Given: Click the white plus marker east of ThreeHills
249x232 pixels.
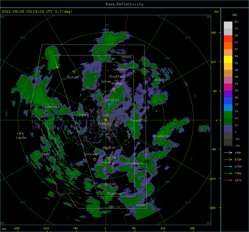Looking at the screenshot, I should click(156, 111).
